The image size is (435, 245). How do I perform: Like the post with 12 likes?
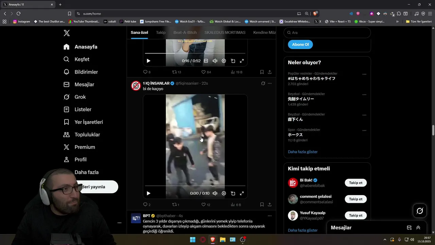(x=206, y=205)
